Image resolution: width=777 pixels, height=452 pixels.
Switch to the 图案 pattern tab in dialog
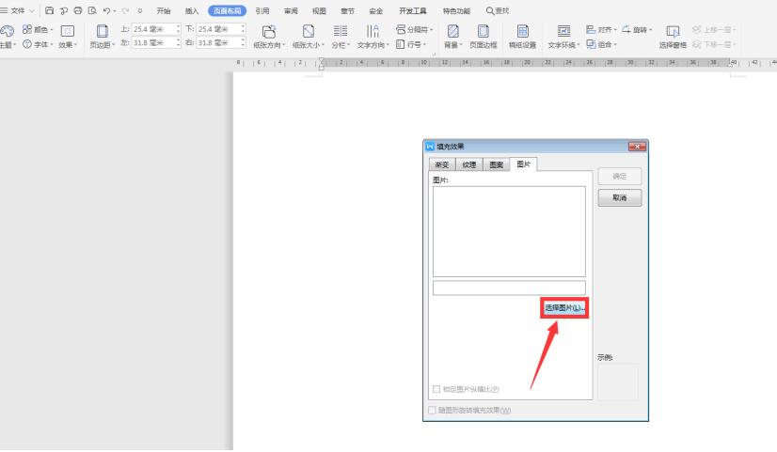click(497, 164)
